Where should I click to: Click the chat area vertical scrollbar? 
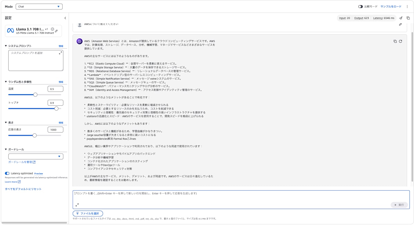[412, 107]
